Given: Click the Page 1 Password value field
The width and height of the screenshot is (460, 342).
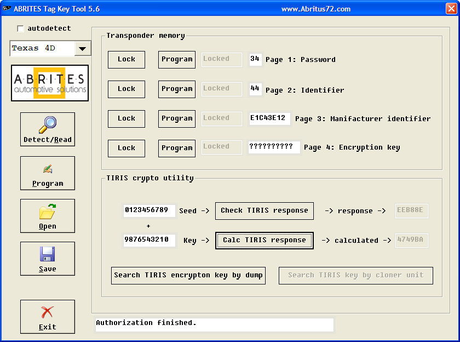Looking at the screenshot, I should click(x=256, y=60).
